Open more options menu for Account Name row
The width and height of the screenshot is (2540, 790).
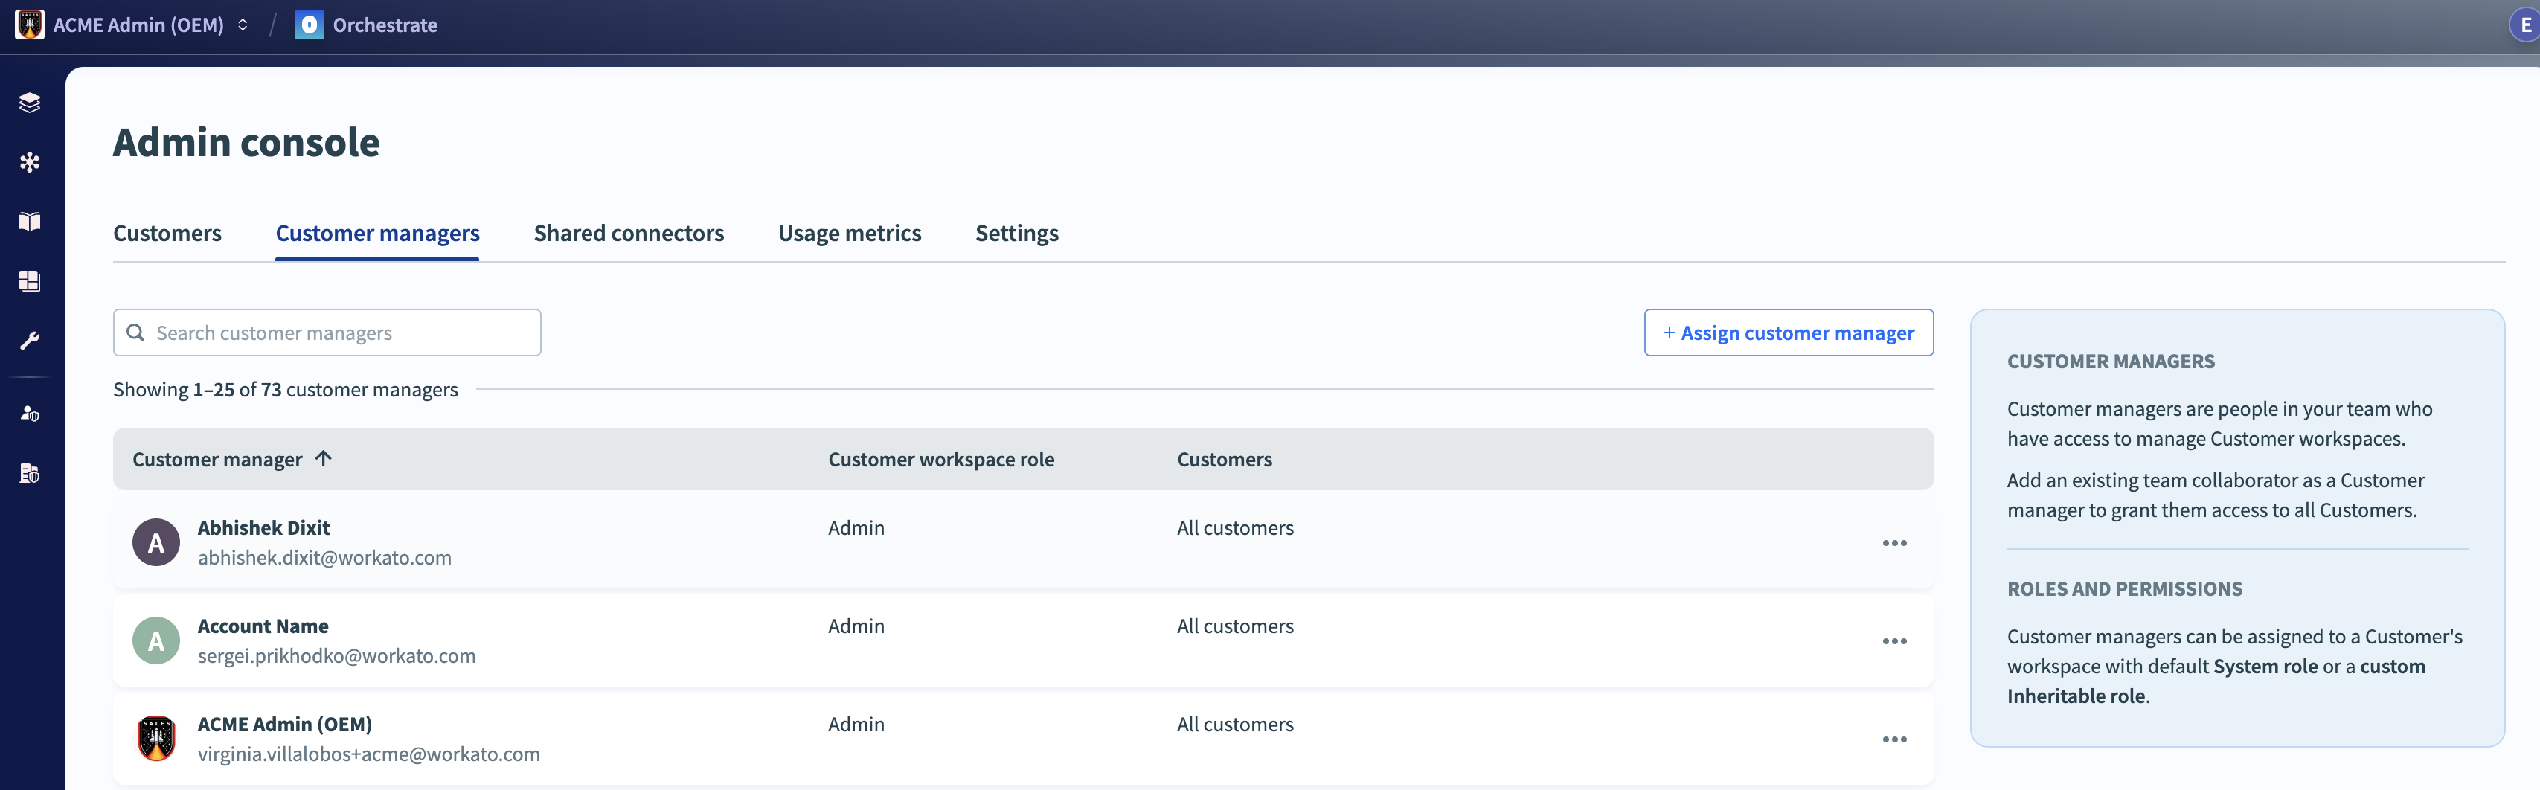pyautogui.click(x=1893, y=641)
